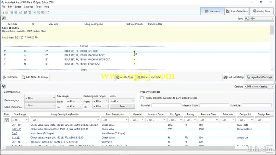The image size is (276, 155).
Task: Click warning icon on STUD BOLT row
Action: (x=134, y=64)
